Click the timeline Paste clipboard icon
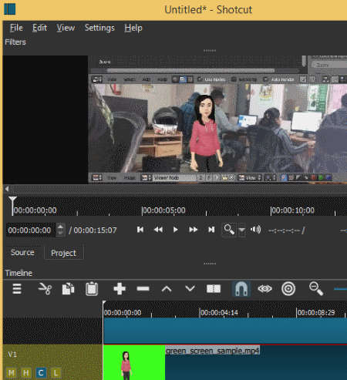Viewport: 347px width, 380px height. click(x=92, y=289)
